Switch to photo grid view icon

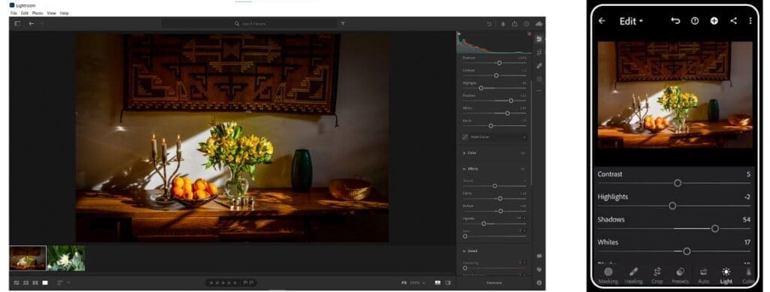click(17, 283)
